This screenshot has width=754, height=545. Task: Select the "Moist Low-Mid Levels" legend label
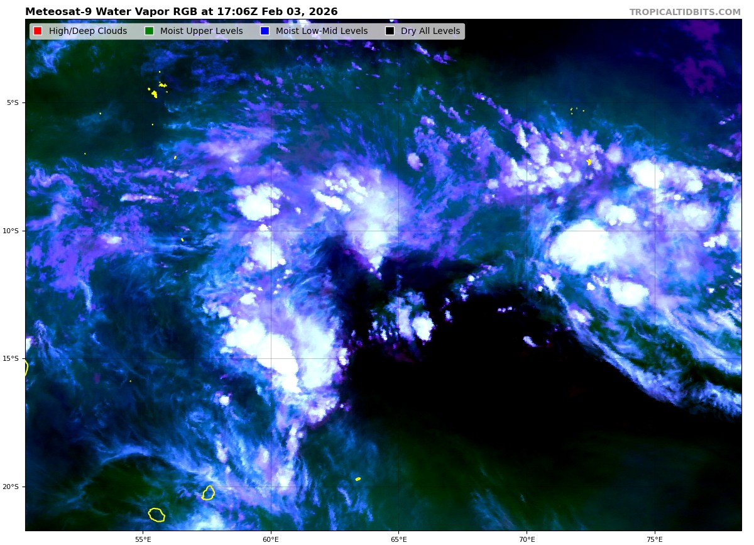pyautogui.click(x=322, y=31)
